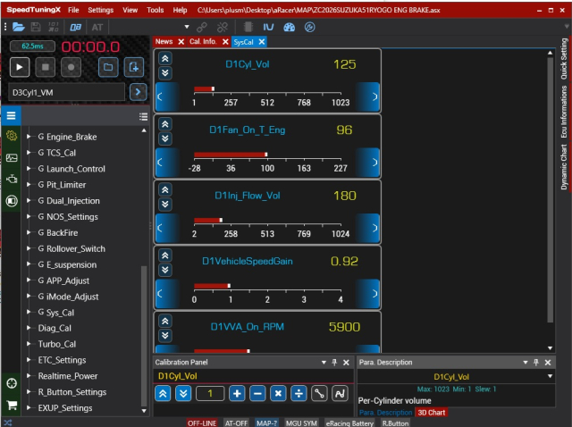Click the open file folder toolbar icon
Screen dimensions: 572x427
coord(18,27)
